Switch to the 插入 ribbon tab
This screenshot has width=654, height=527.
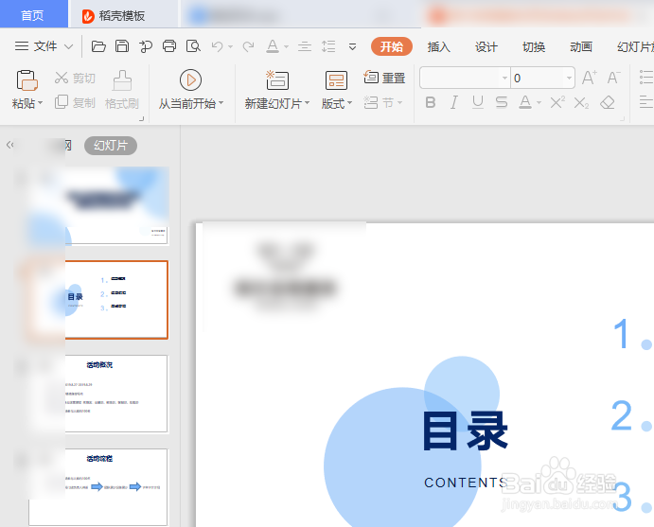pos(439,46)
